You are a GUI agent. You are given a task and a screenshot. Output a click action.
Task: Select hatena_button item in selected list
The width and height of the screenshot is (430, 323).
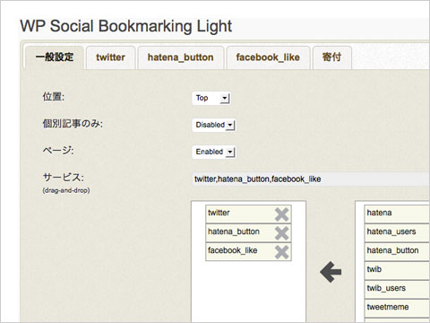[248, 233]
